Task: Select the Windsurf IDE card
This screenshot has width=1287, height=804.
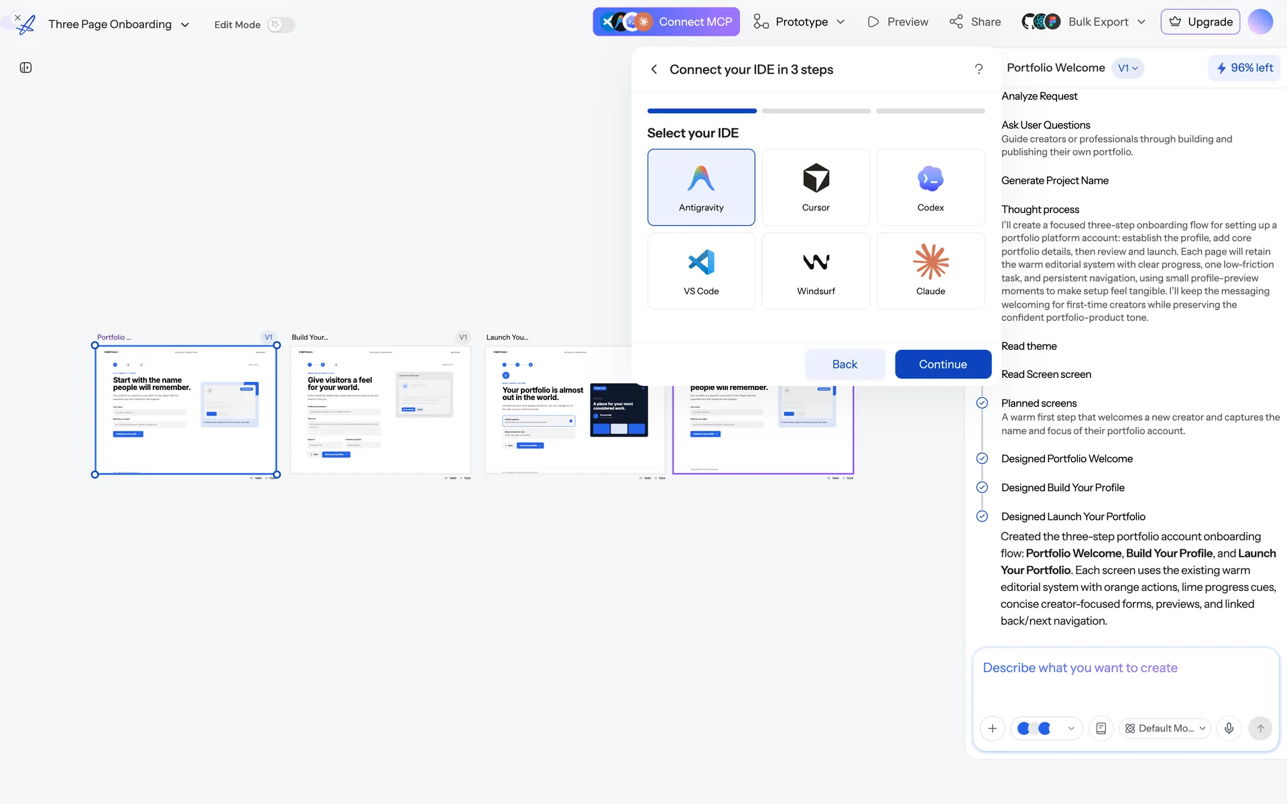Action: click(816, 271)
